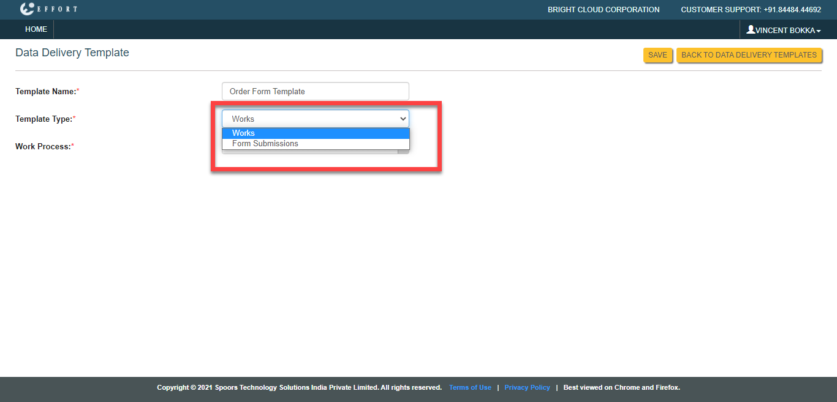
Task: Click the partially hidden Work Process dropdown
Action: click(x=403, y=151)
